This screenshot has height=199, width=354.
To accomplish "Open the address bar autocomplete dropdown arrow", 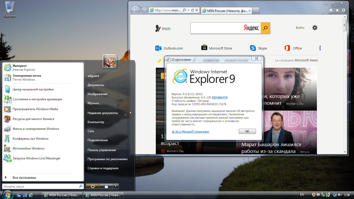I will (x=188, y=10).
